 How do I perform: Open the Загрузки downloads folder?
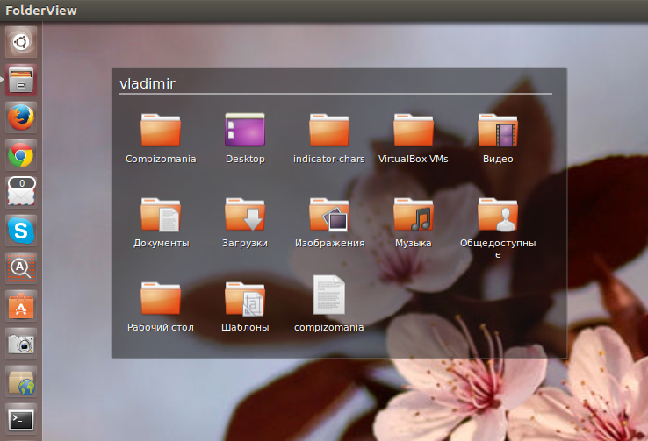(x=245, y=215)
